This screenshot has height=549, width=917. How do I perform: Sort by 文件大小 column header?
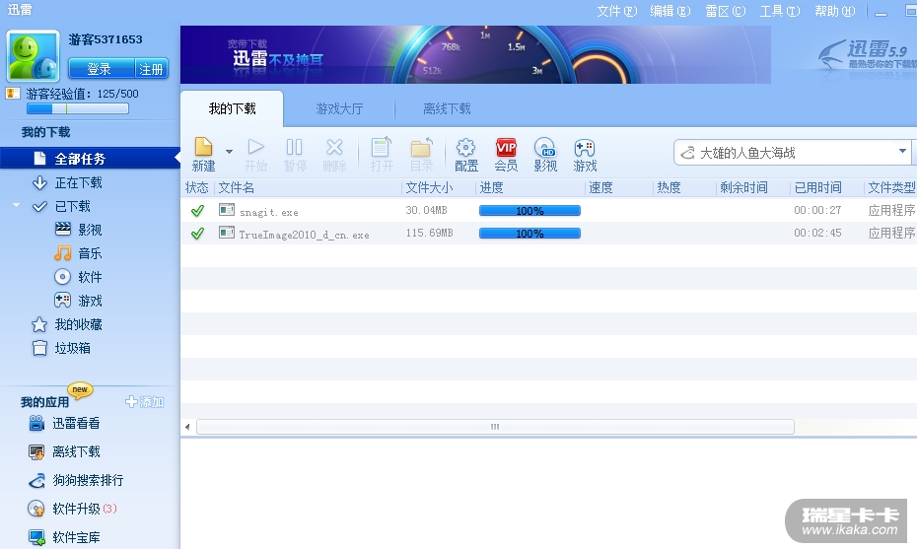tap(429, 187)
